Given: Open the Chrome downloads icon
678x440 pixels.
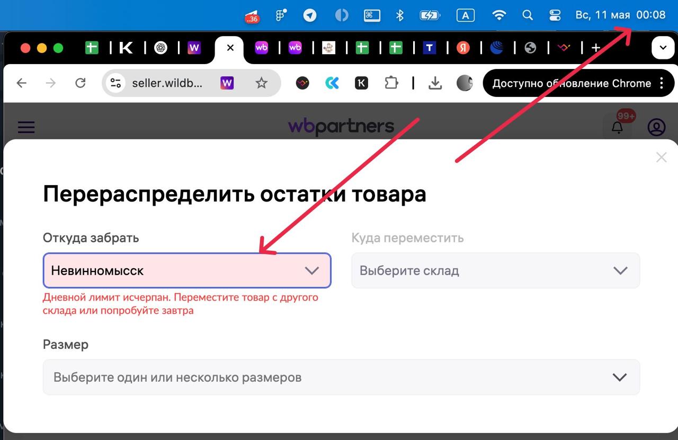Looking at the screenshot, I should click(x=435, y=83).
